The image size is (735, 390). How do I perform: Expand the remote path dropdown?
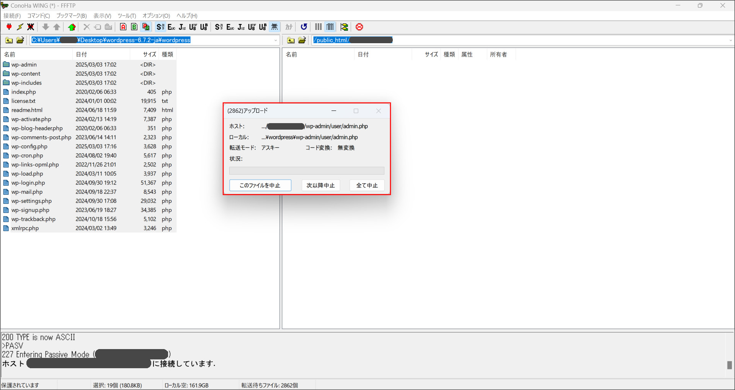(x=730, y=40)
